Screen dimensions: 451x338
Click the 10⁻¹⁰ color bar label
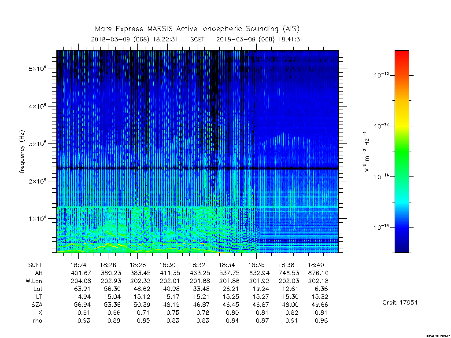coord(381,75)
